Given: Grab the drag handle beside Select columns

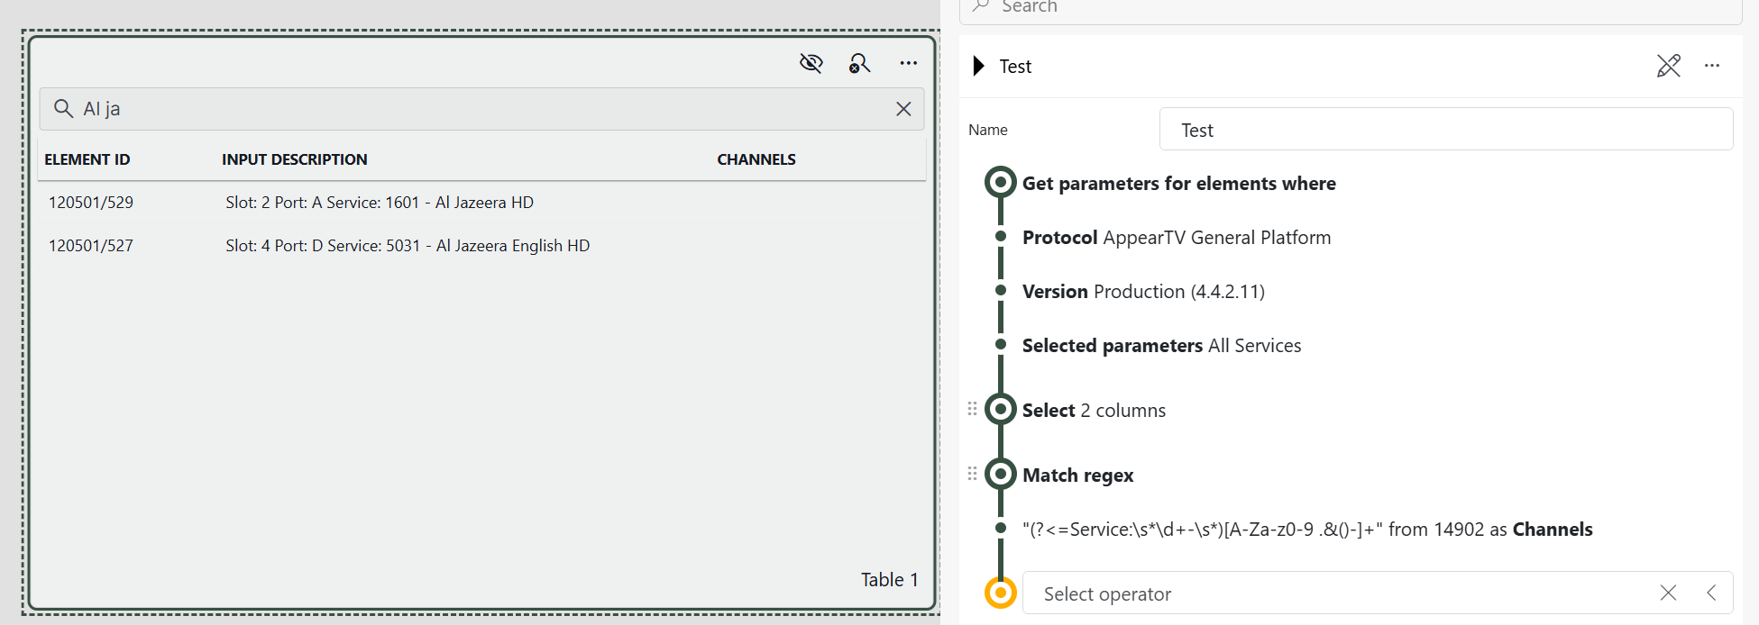Looking at the screenshot, I should [x=972, y=409].
